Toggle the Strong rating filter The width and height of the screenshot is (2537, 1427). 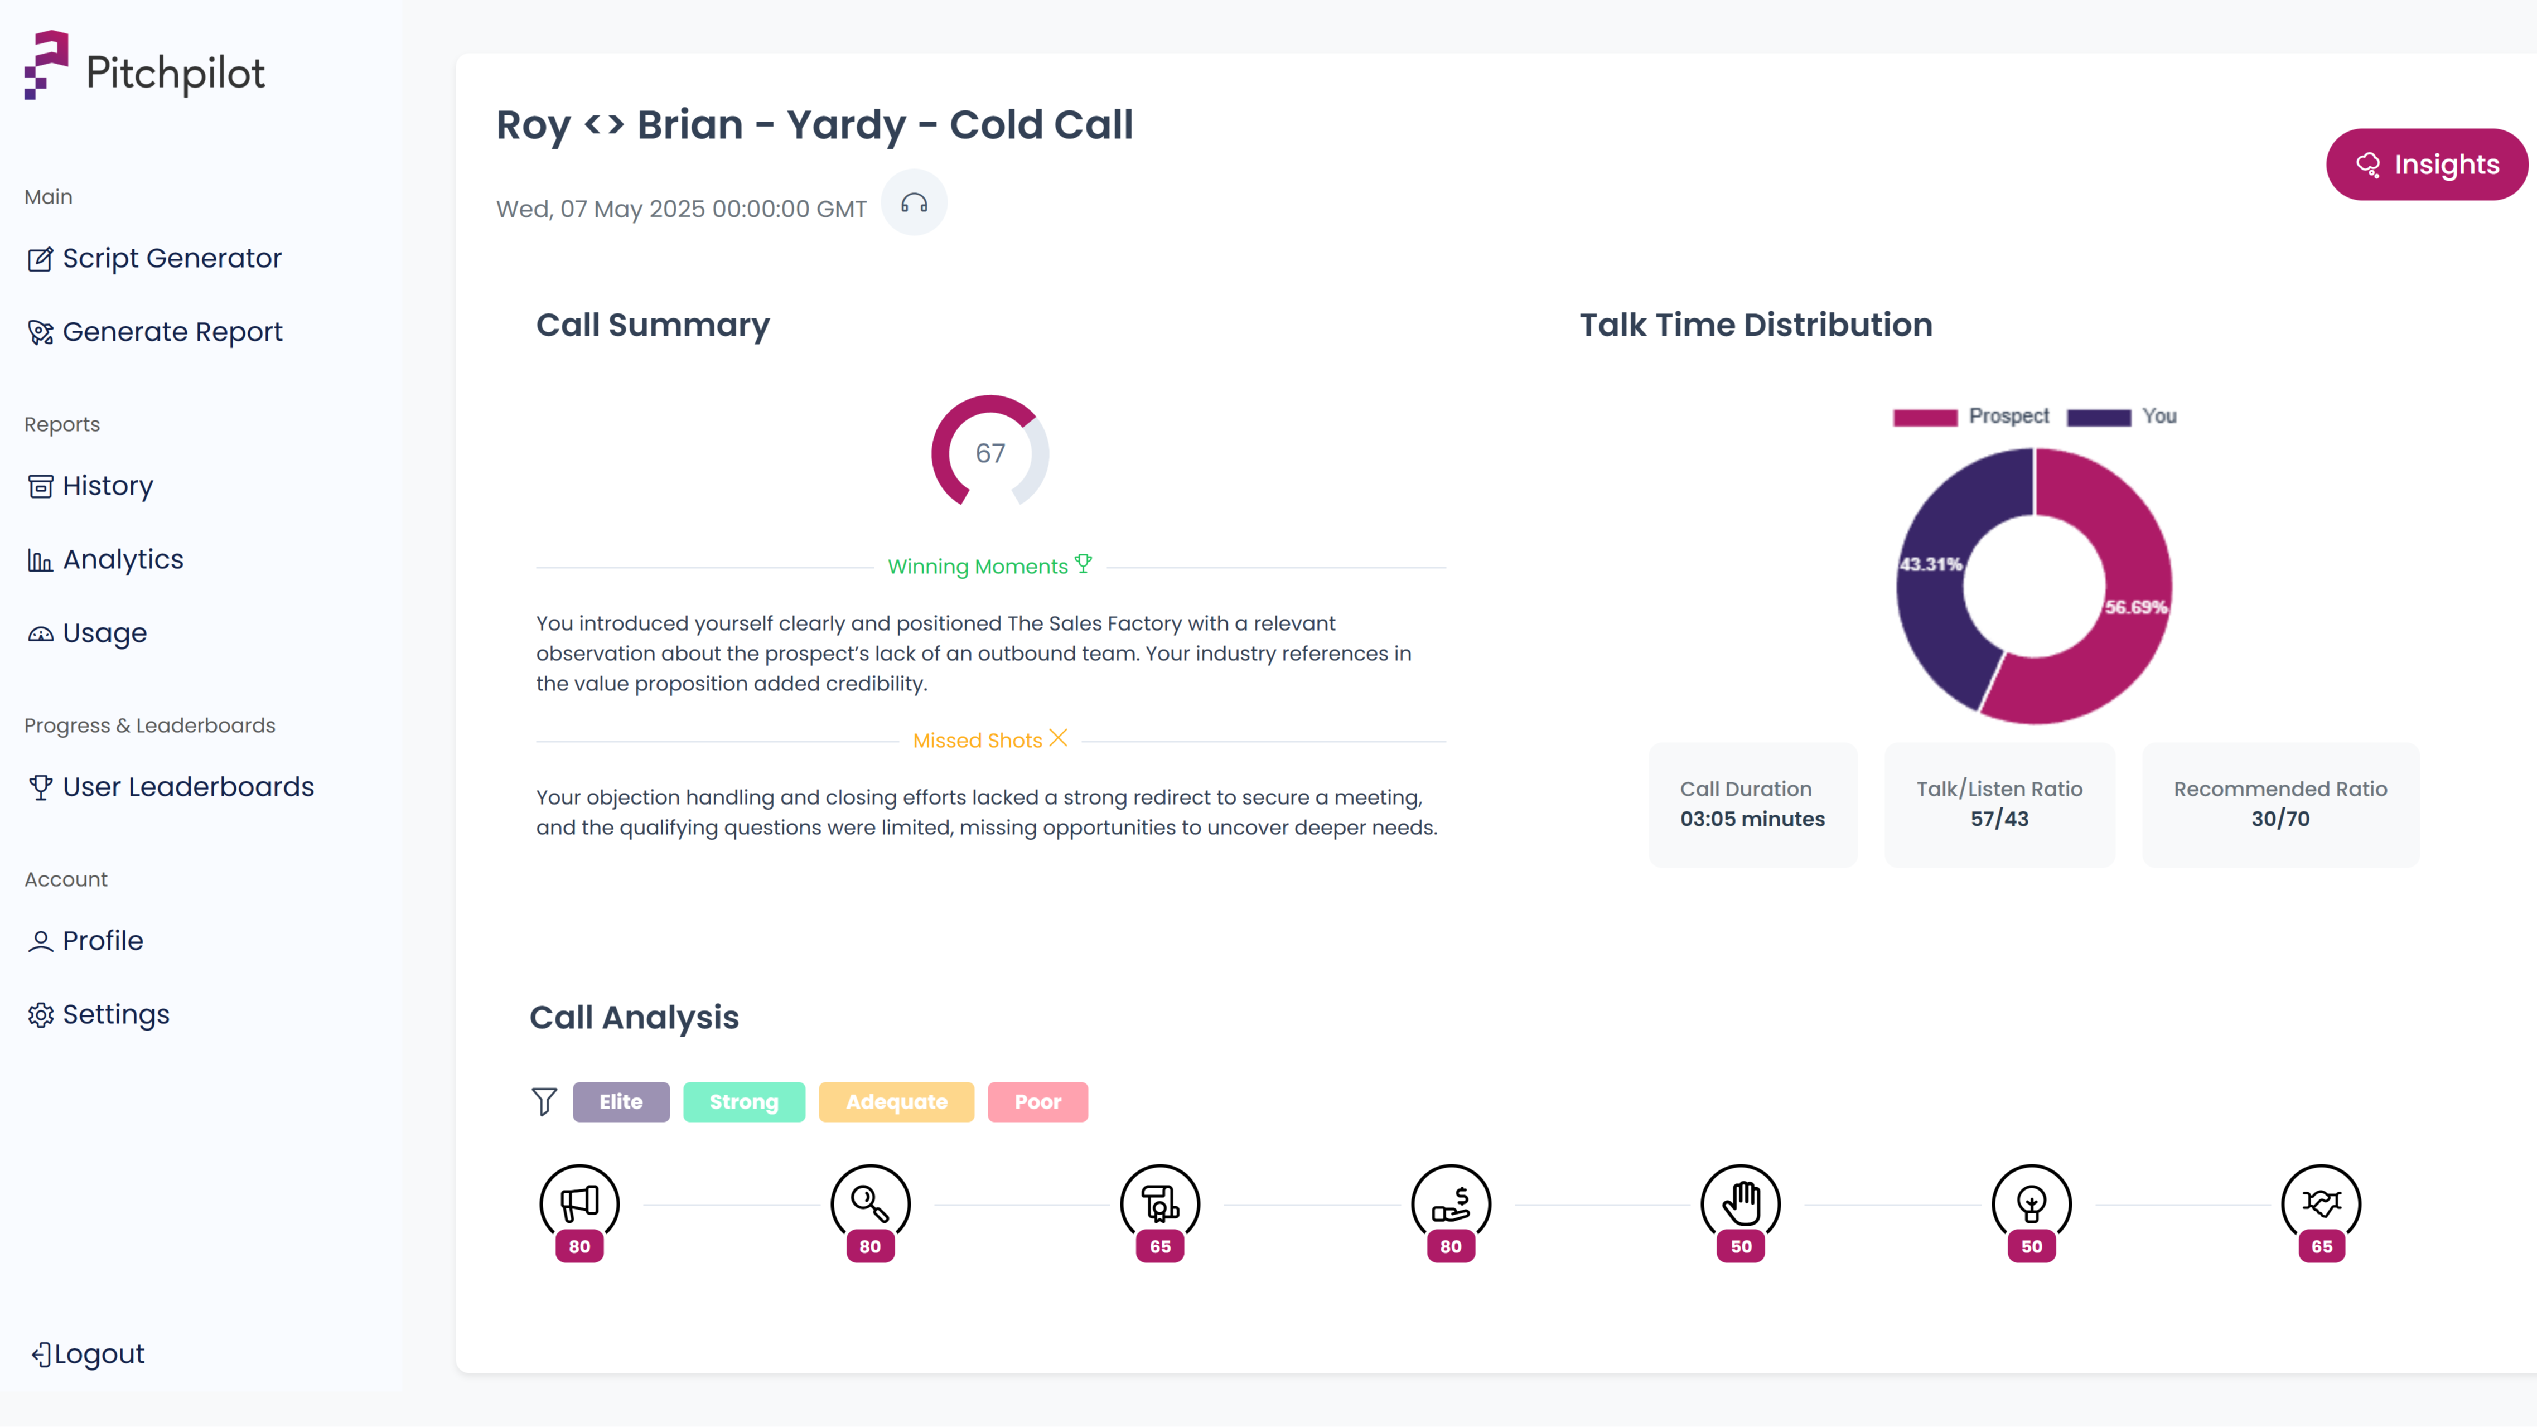(x=743, y=1102)
